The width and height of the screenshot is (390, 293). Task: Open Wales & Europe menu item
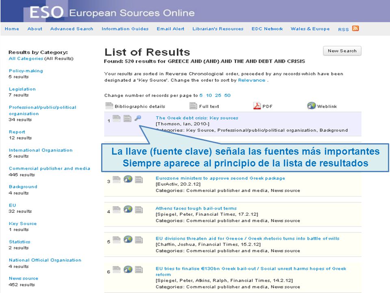(310, 29)
